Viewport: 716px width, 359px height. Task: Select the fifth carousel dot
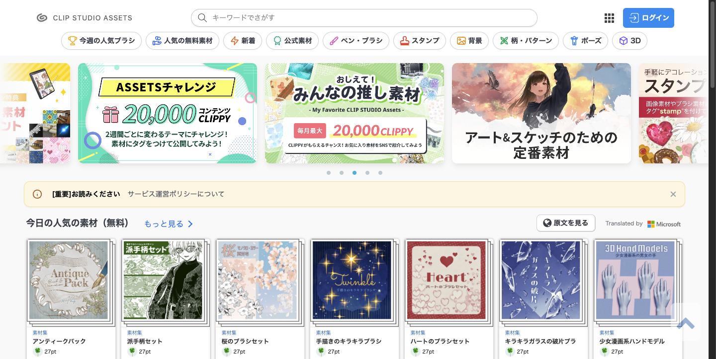(x=380, y=173)
